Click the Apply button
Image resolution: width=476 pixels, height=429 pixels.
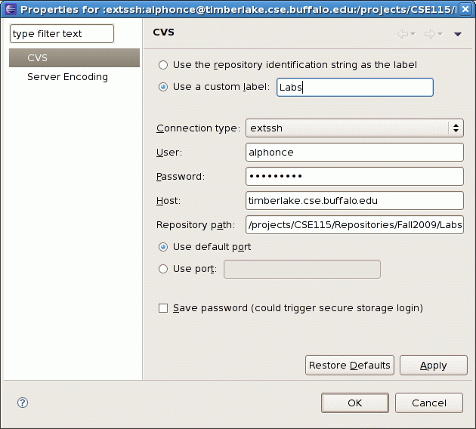click(x=433, y=366)
